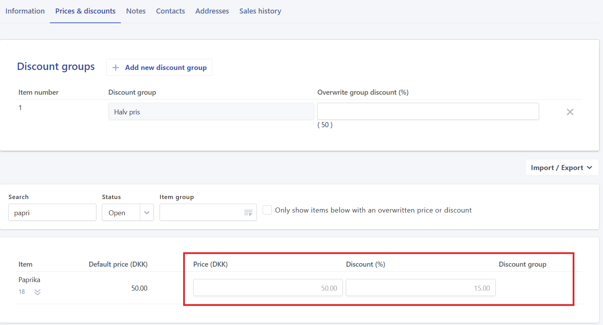Click the Halv pris discount group field

(x=211, y=112)
